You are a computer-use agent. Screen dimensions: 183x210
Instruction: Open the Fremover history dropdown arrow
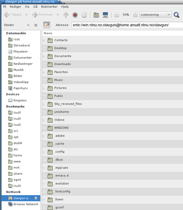58,15
